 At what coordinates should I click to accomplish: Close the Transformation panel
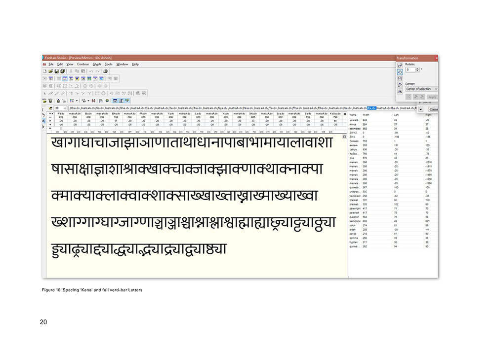pyautogui.click(x=436, y=58)
